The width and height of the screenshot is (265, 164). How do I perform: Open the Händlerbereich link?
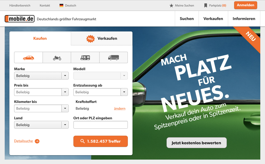(x=20, y=5)
